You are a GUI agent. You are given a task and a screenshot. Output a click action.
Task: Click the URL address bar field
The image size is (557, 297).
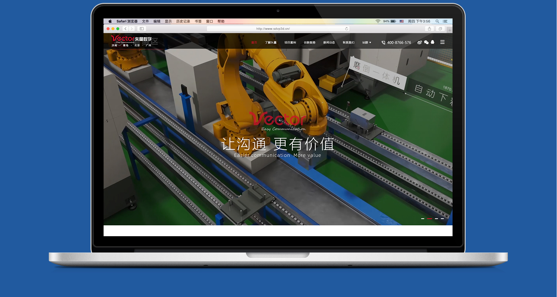pos(273,29)
